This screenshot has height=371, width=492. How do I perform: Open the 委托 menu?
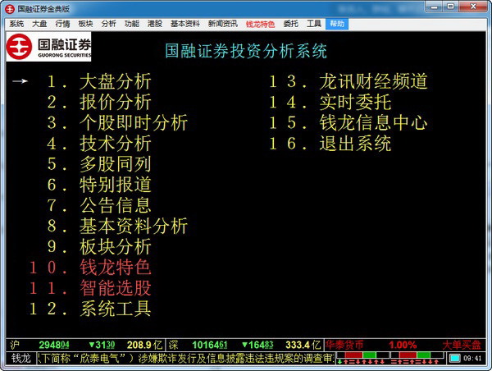point(290,24)
